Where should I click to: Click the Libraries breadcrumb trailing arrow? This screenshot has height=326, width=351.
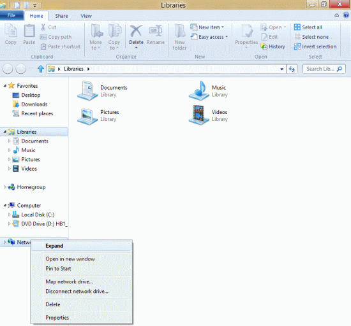pyautogui.click(x=89, y=69)
